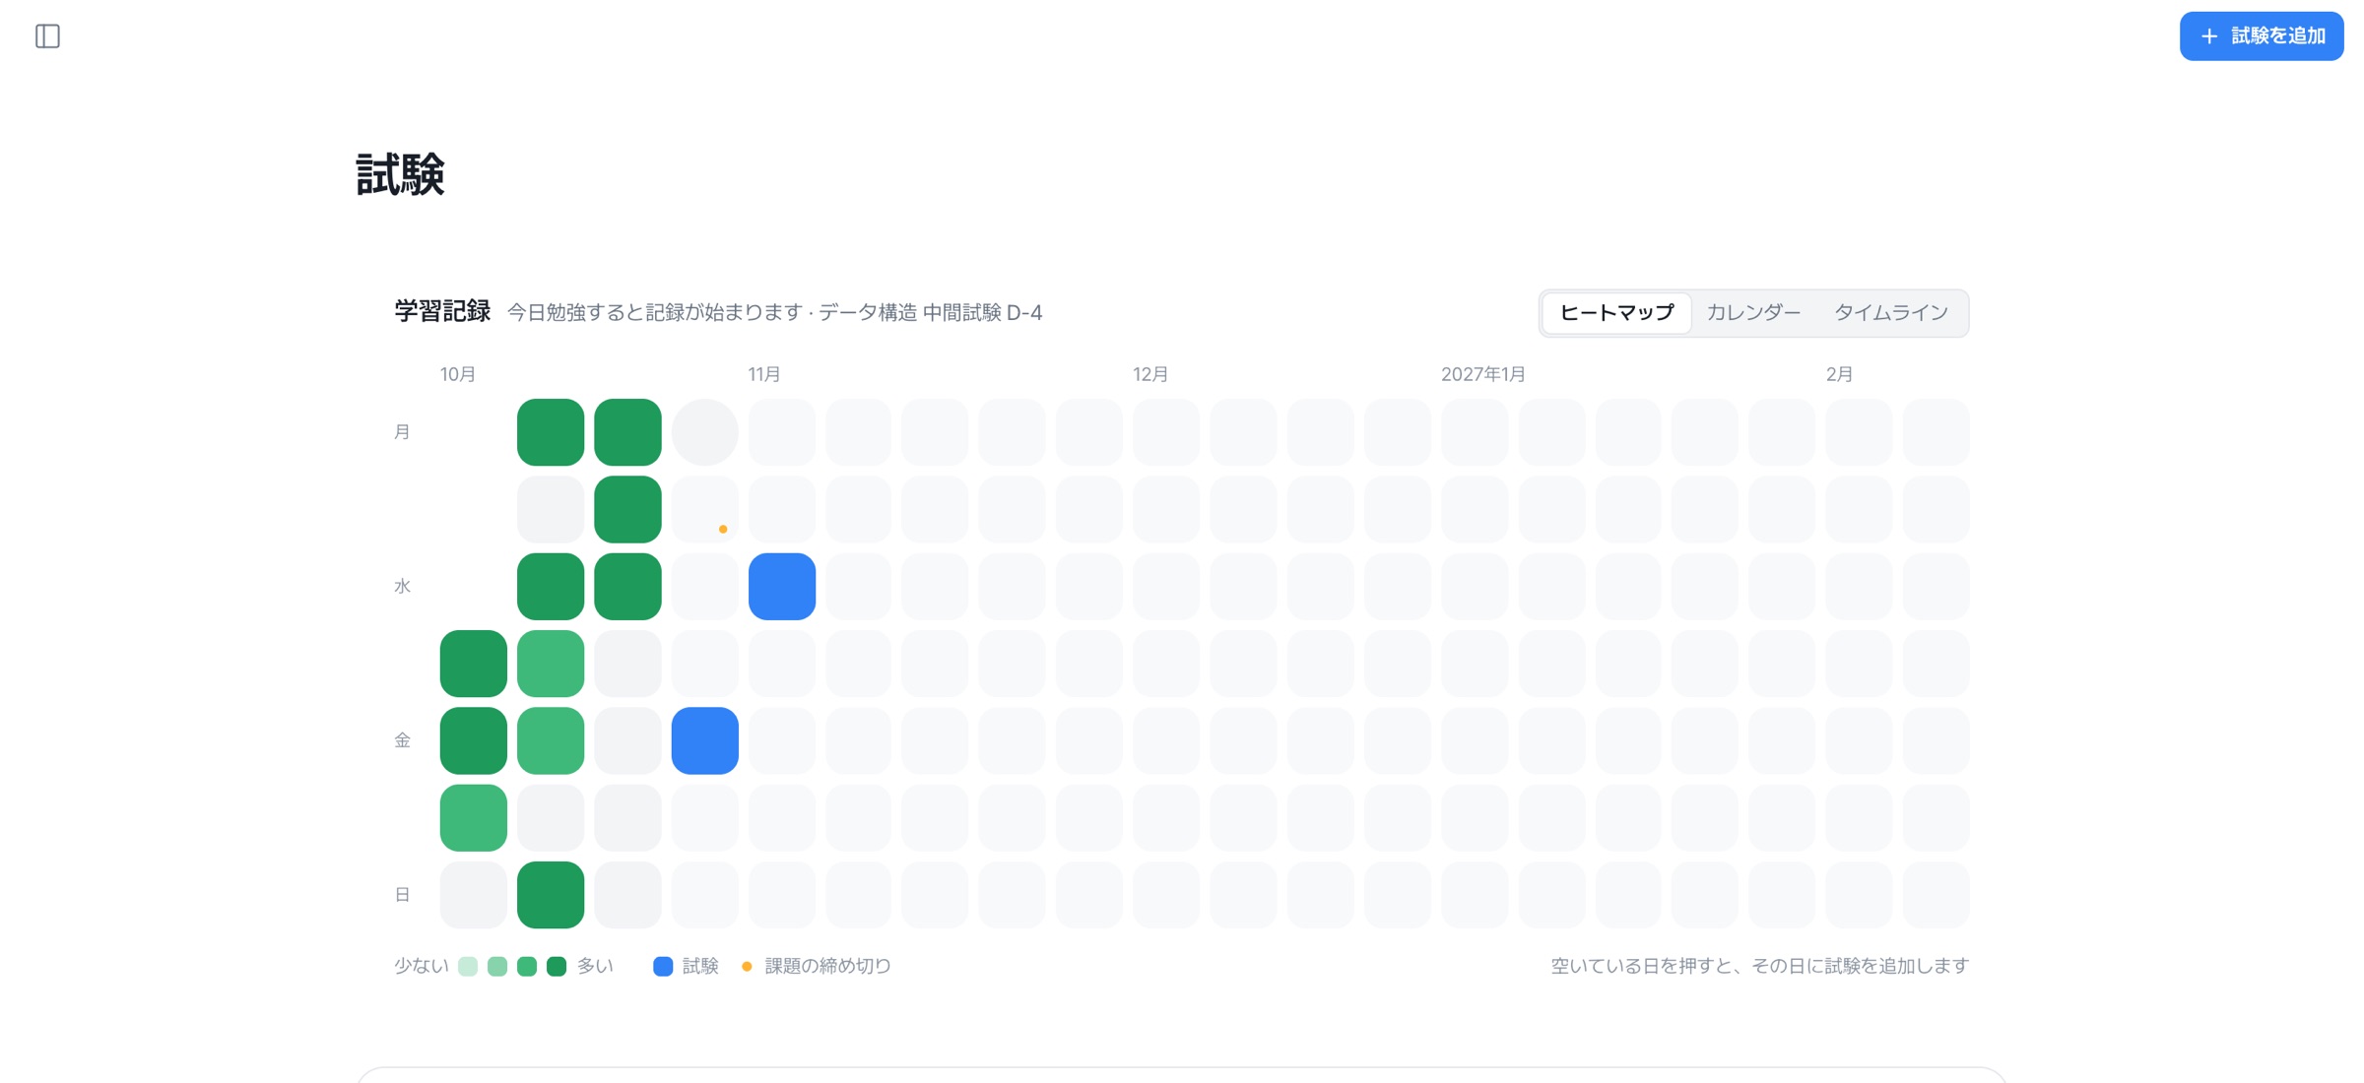2364x1083 pixels.
Task: Toggle the sidebar panel icon
Action: [x=47, y=36]
